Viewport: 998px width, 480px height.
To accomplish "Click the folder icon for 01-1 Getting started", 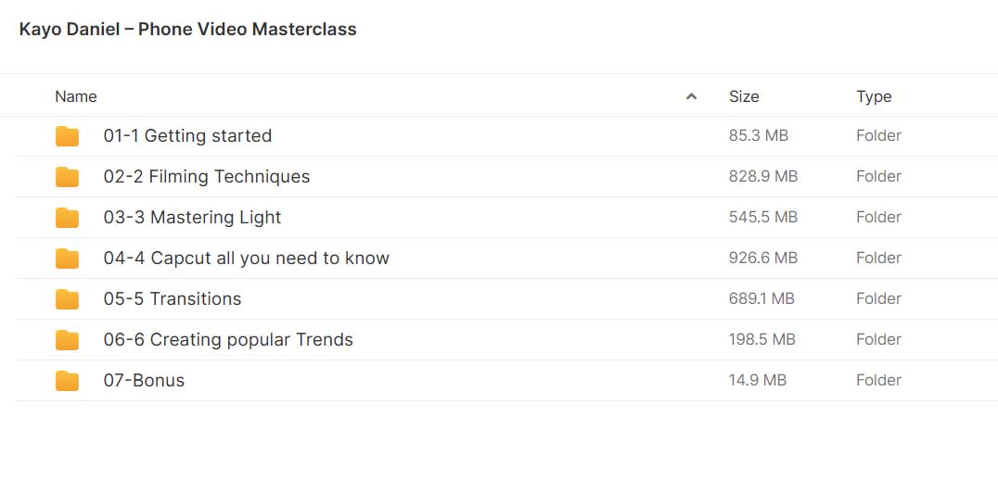I will (x=67, y=136).
